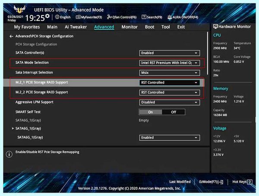This screenshot has width=259, height=196.
Task: Click the back arrow beside Advanced\PCH Storage Configuration
Action: pos(11,36)
